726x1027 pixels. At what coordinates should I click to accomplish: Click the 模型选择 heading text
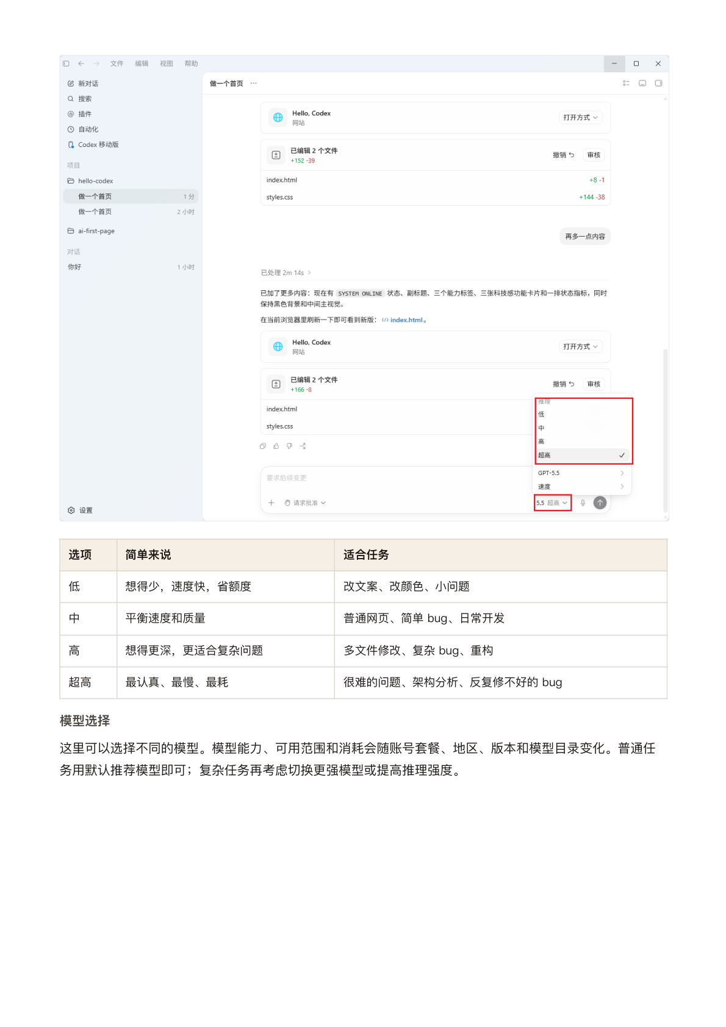[x=85, y=721]
